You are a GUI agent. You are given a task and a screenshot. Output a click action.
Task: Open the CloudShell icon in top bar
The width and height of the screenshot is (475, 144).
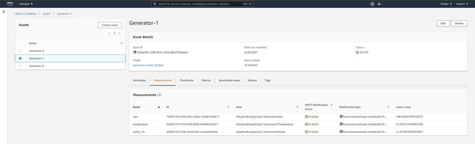[372, 4]
